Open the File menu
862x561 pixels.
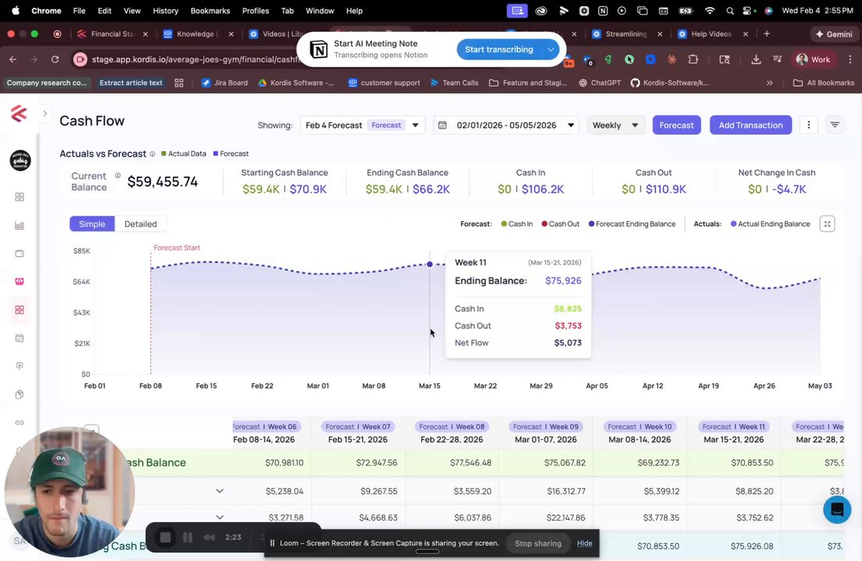(x=79, y=10)
